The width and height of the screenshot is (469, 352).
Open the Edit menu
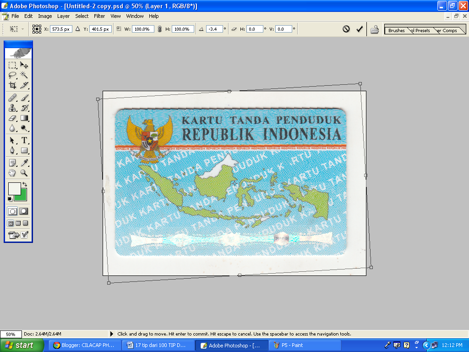click(x=28, y=16)
